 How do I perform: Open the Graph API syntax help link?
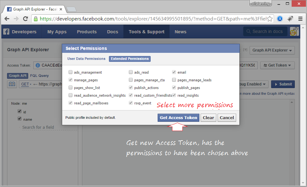[x=267, y=94]
